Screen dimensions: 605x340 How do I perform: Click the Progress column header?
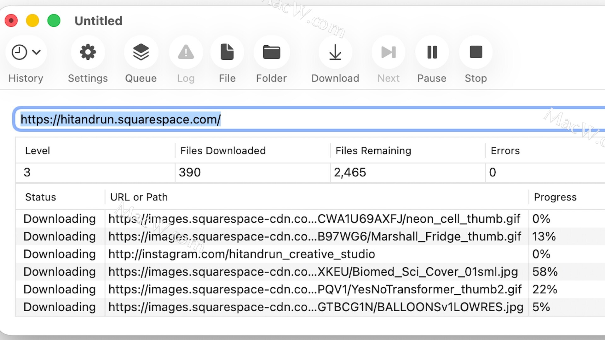click(555, 197)
